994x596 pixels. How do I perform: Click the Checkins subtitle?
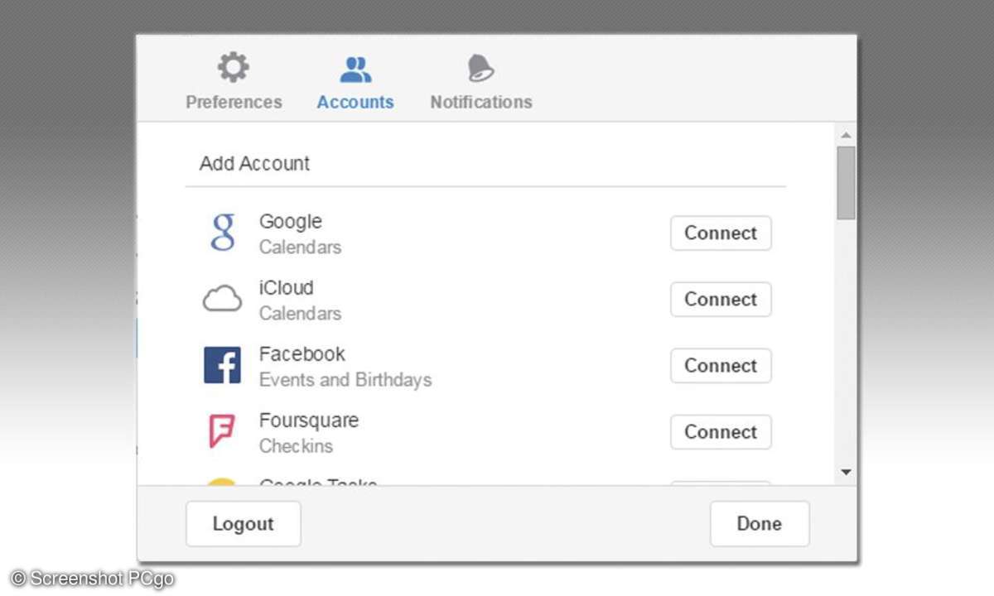click(296, 446)
